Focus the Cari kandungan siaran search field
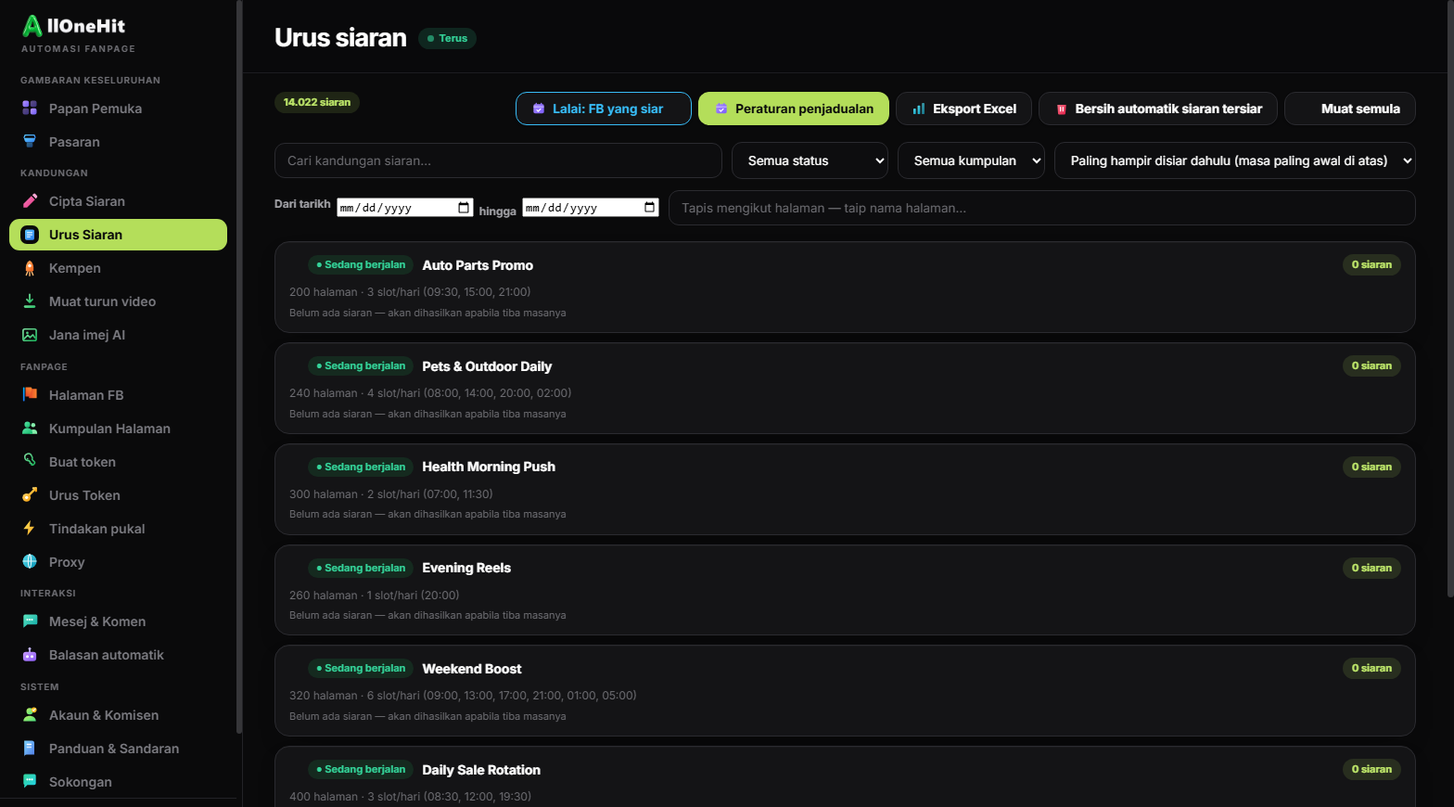1454x807 pixels. 498,160
